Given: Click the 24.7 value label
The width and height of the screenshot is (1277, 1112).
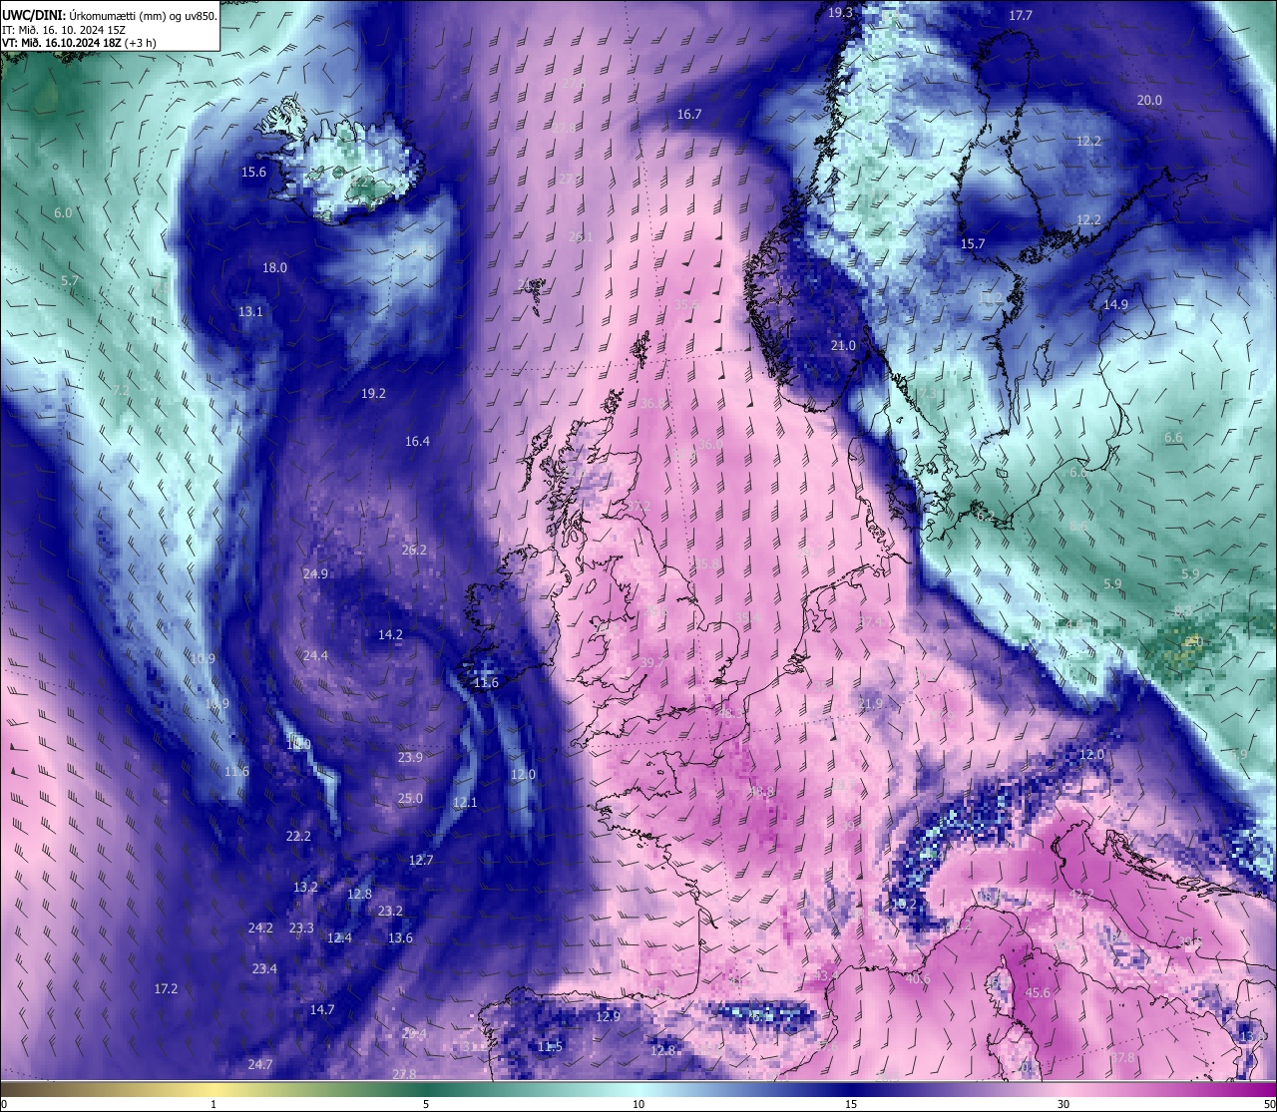Looking at the screenshot, I should click(260, 1064).
